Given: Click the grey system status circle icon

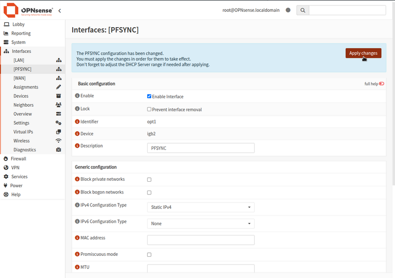Looking at the screenshot, I should pos(288,10).
